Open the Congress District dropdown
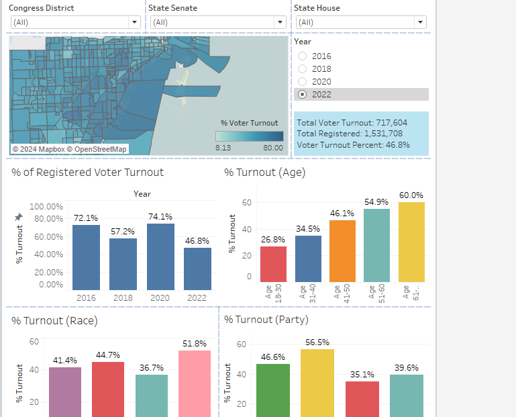Image resolution: width=516 pixels, height=417 pixels. pos(75,22)
